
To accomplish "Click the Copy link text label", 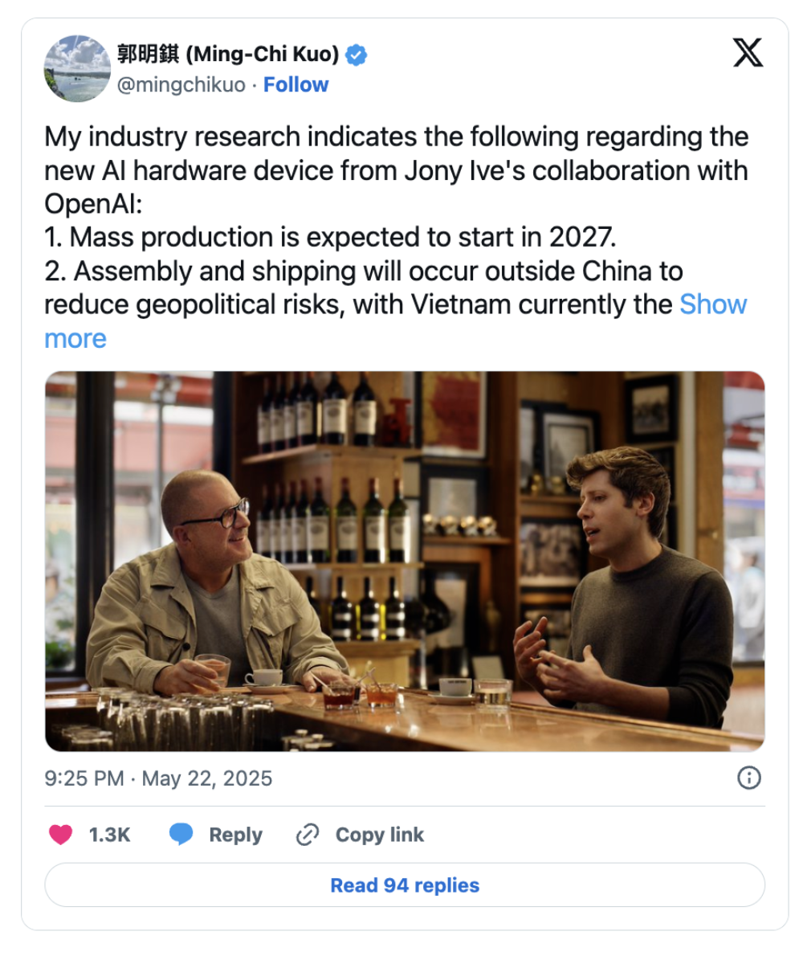I will coord(379,835).
